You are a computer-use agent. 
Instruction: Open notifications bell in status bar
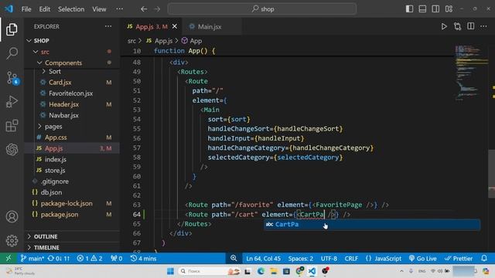coord(484,259)
